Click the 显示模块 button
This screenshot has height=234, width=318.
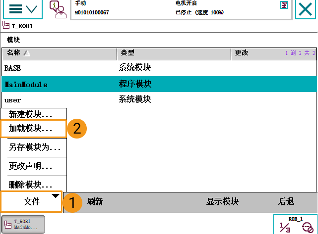click(x=222, y=202)
